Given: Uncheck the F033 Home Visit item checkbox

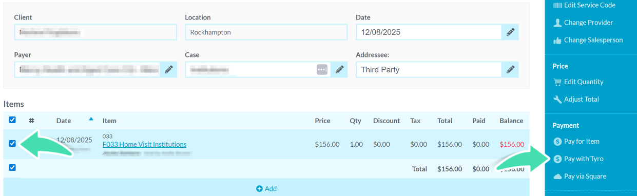Looking at the screenshot, I should coord(12,144).
